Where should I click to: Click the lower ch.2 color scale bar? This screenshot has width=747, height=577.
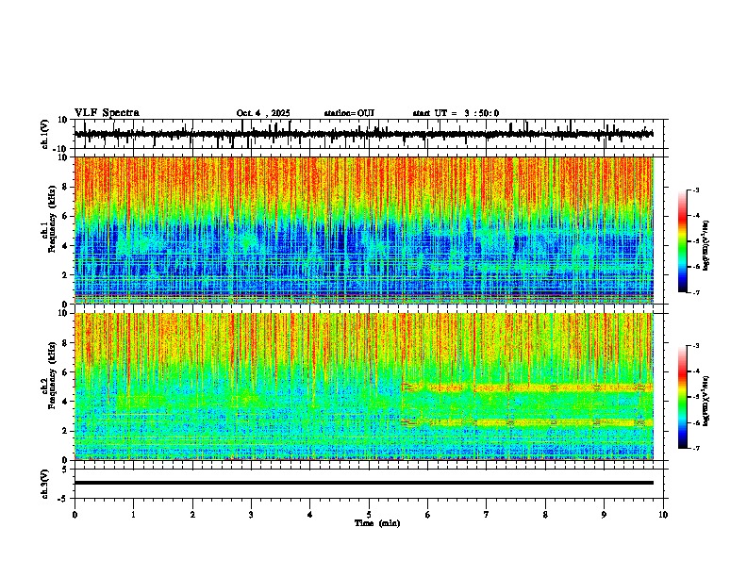click(682, 397)
